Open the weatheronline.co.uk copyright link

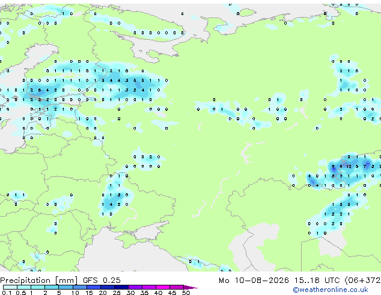[331, 290]
